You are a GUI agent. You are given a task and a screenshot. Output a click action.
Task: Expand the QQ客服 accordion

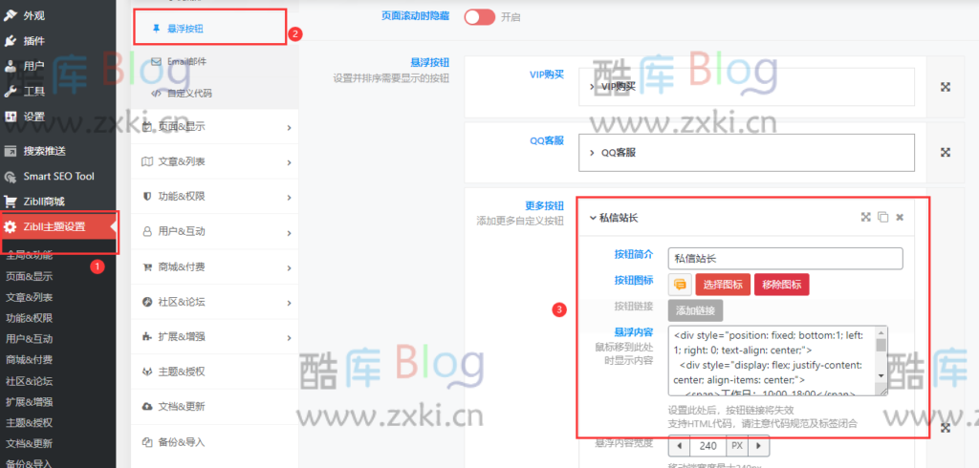point(746,152)
